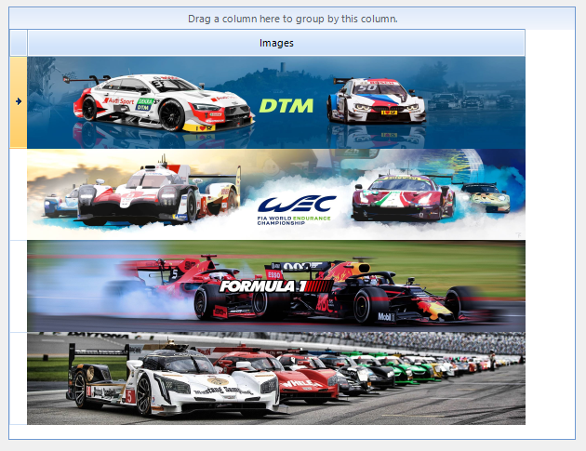Click the row header of the Formula 1 row
The height and width of the screenshot is (451, 586).
19,286
